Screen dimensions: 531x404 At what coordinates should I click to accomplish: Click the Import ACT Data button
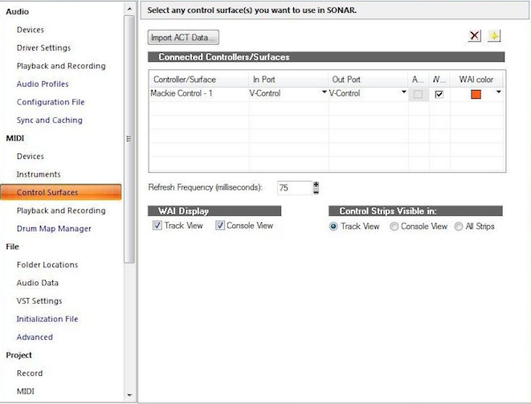point(184,38)
